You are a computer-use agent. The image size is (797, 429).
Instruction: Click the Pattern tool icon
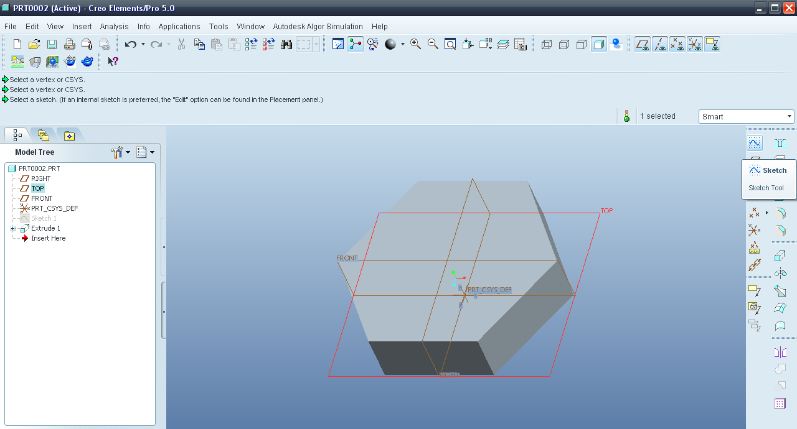point(780,404)
